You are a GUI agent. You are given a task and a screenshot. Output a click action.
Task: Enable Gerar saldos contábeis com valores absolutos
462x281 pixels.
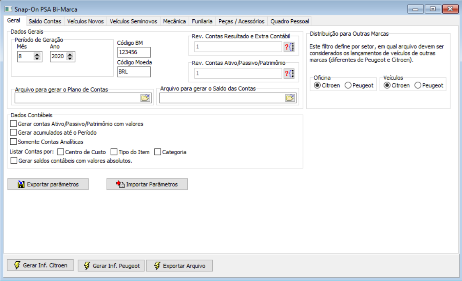pos(14,161)
